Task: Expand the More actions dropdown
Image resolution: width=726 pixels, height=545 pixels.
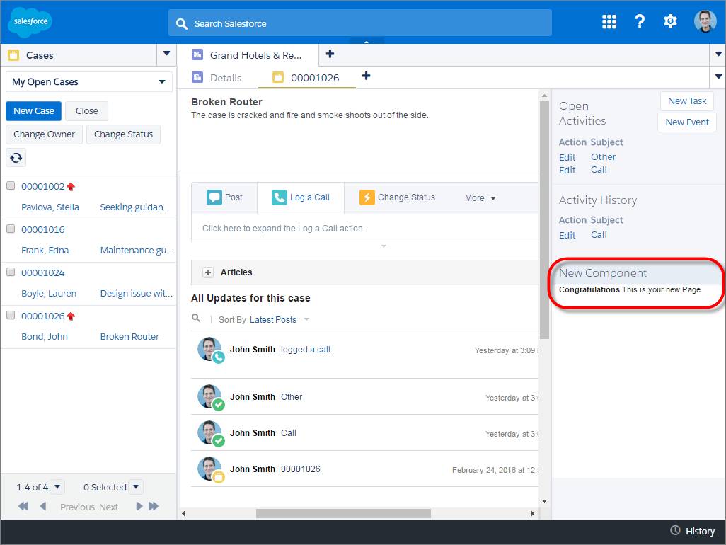Action: click(x=480, y=198)
